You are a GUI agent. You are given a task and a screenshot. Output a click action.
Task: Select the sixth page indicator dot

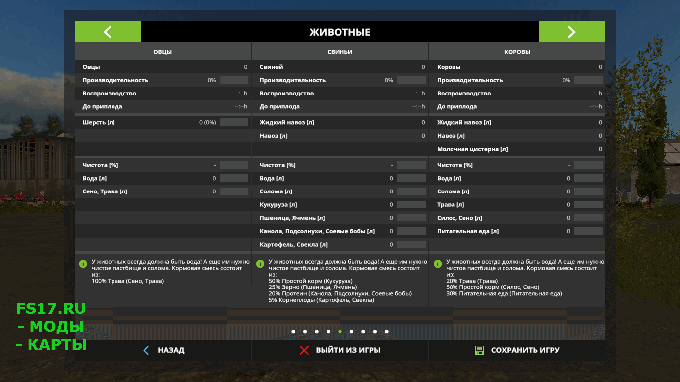tap(351, 331)
